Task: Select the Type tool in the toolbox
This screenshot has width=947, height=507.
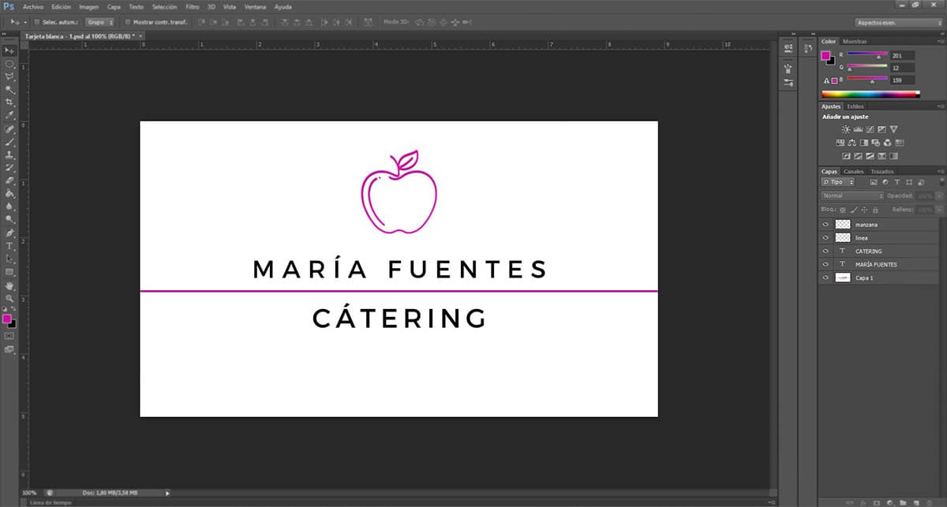Action: (10, 246)
